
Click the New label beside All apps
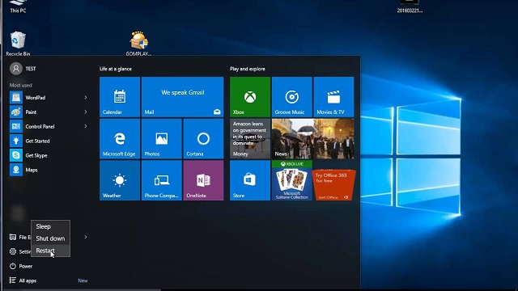pyautogui.click(x=83, y=280)
